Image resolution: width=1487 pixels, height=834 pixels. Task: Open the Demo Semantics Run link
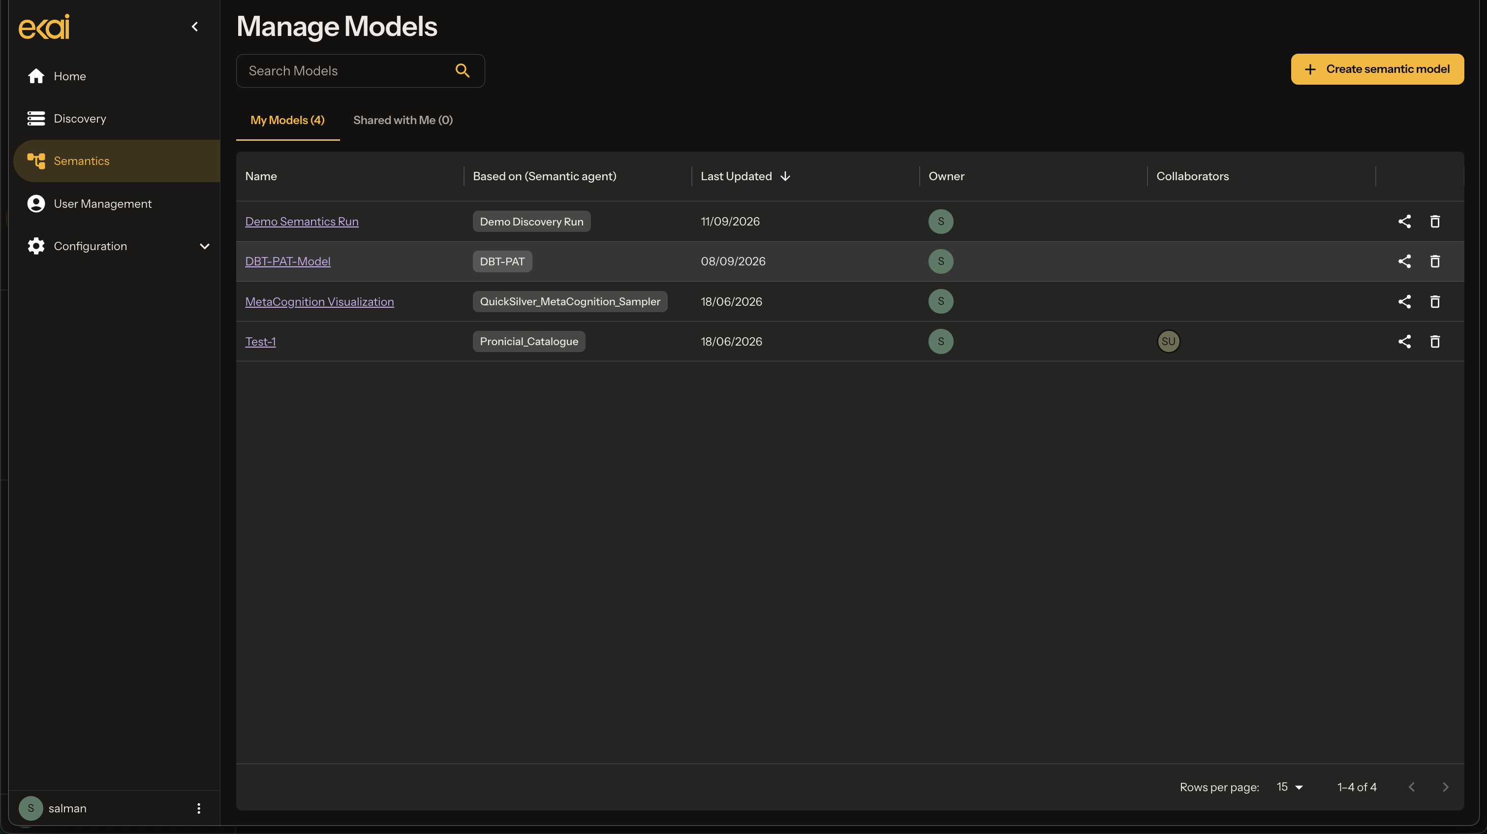pos(301,221)
